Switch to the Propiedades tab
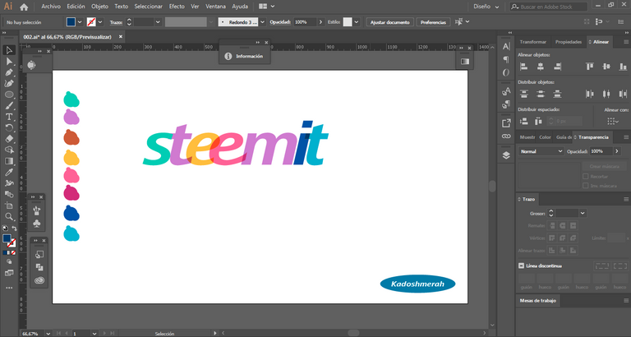This screenshot has height=337, width=631. point(569,42)
